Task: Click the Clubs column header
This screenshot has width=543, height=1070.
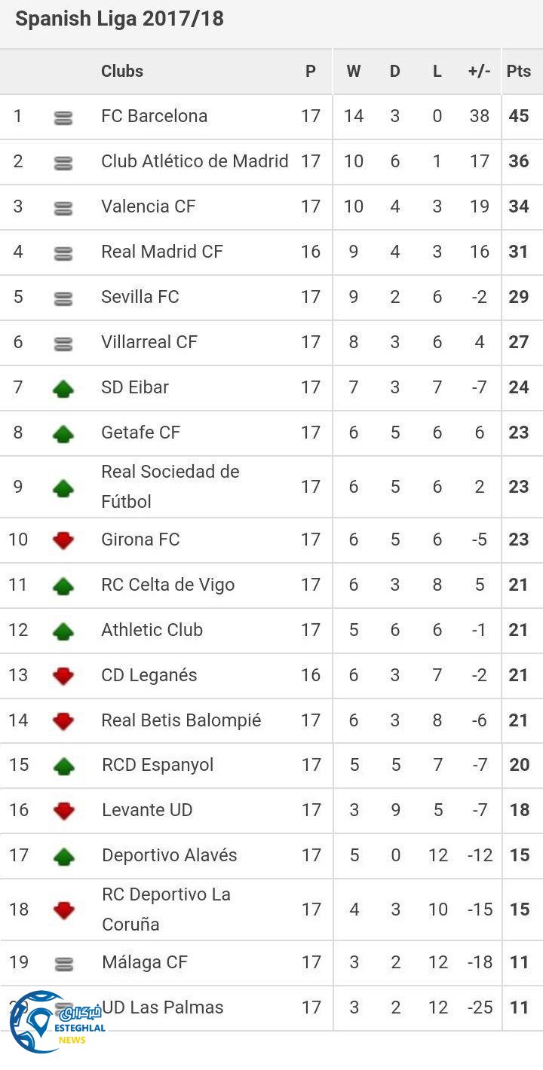Action: pos(122,72)
